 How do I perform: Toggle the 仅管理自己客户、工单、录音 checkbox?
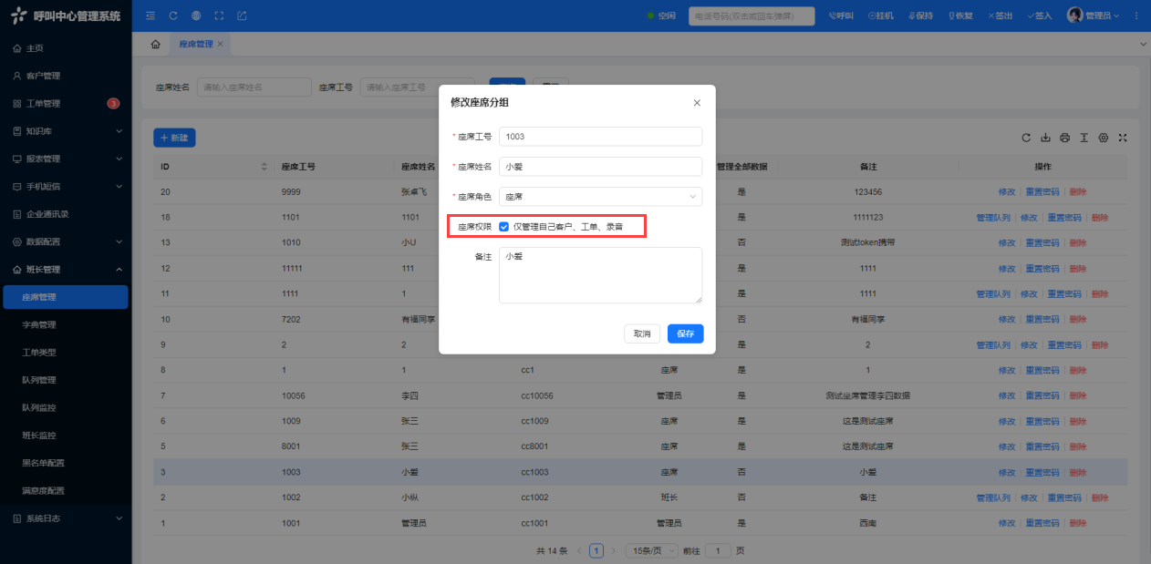click(504, 227)
